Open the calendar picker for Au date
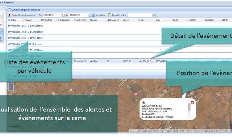Screen dimensions: 232x137 (x=90, y=15)
